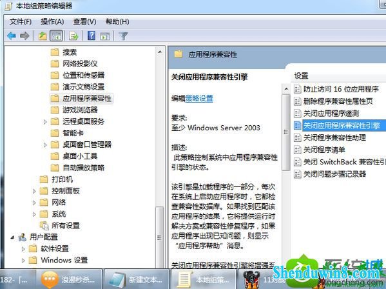Toggle the Show/Hide action pane icon
The image size is (386, 289).
(x=105, y=36)
